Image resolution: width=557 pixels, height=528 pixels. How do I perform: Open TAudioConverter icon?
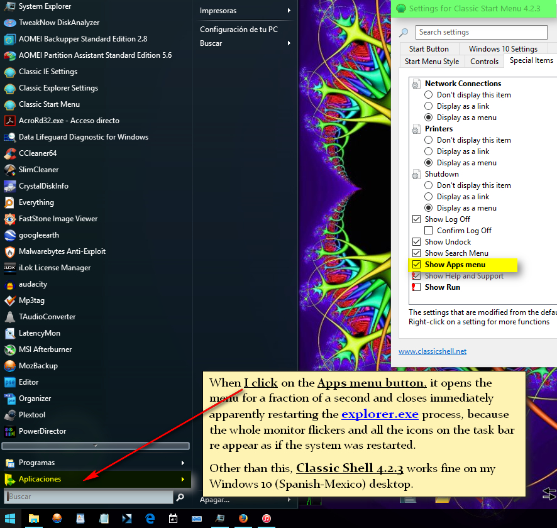click(x=9, y=317)
